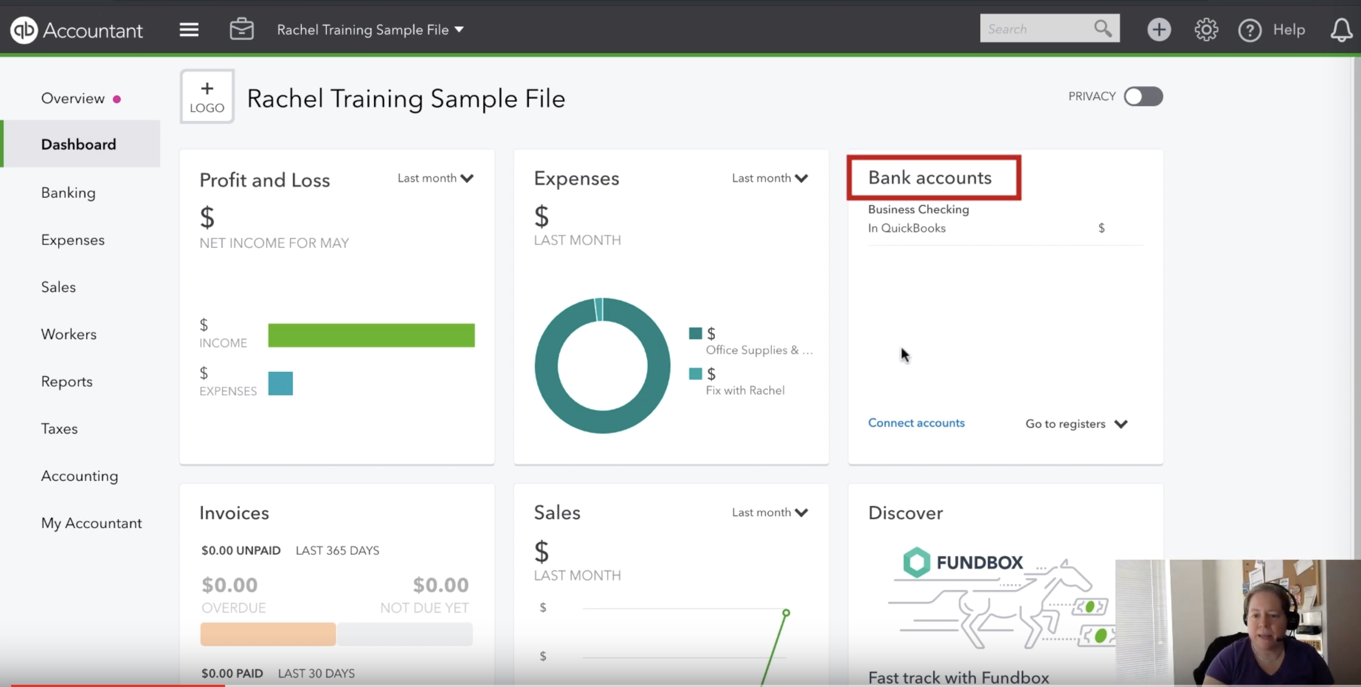Click the Invoices card title
The height and width of the screenshot is (687, 1361).
point(234,513)
